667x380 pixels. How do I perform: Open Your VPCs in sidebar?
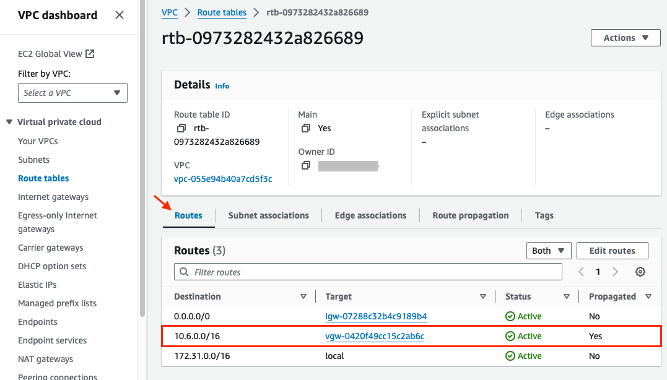(38, 141)
